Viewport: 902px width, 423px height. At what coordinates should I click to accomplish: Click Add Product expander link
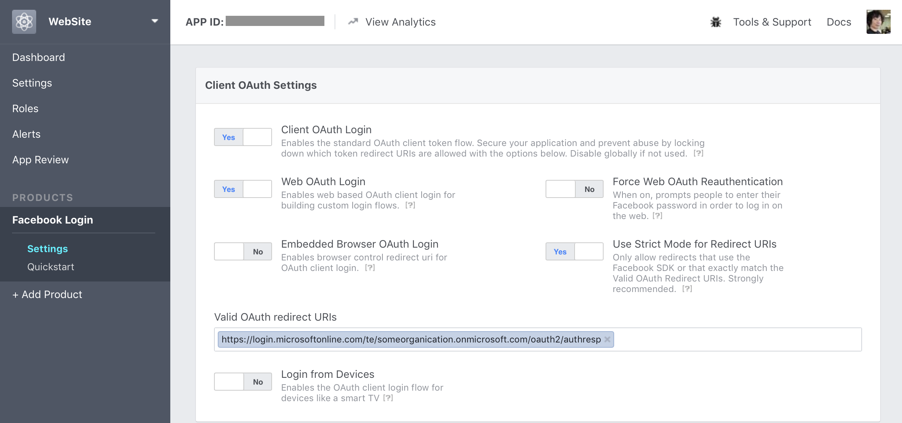click(47, 294)
